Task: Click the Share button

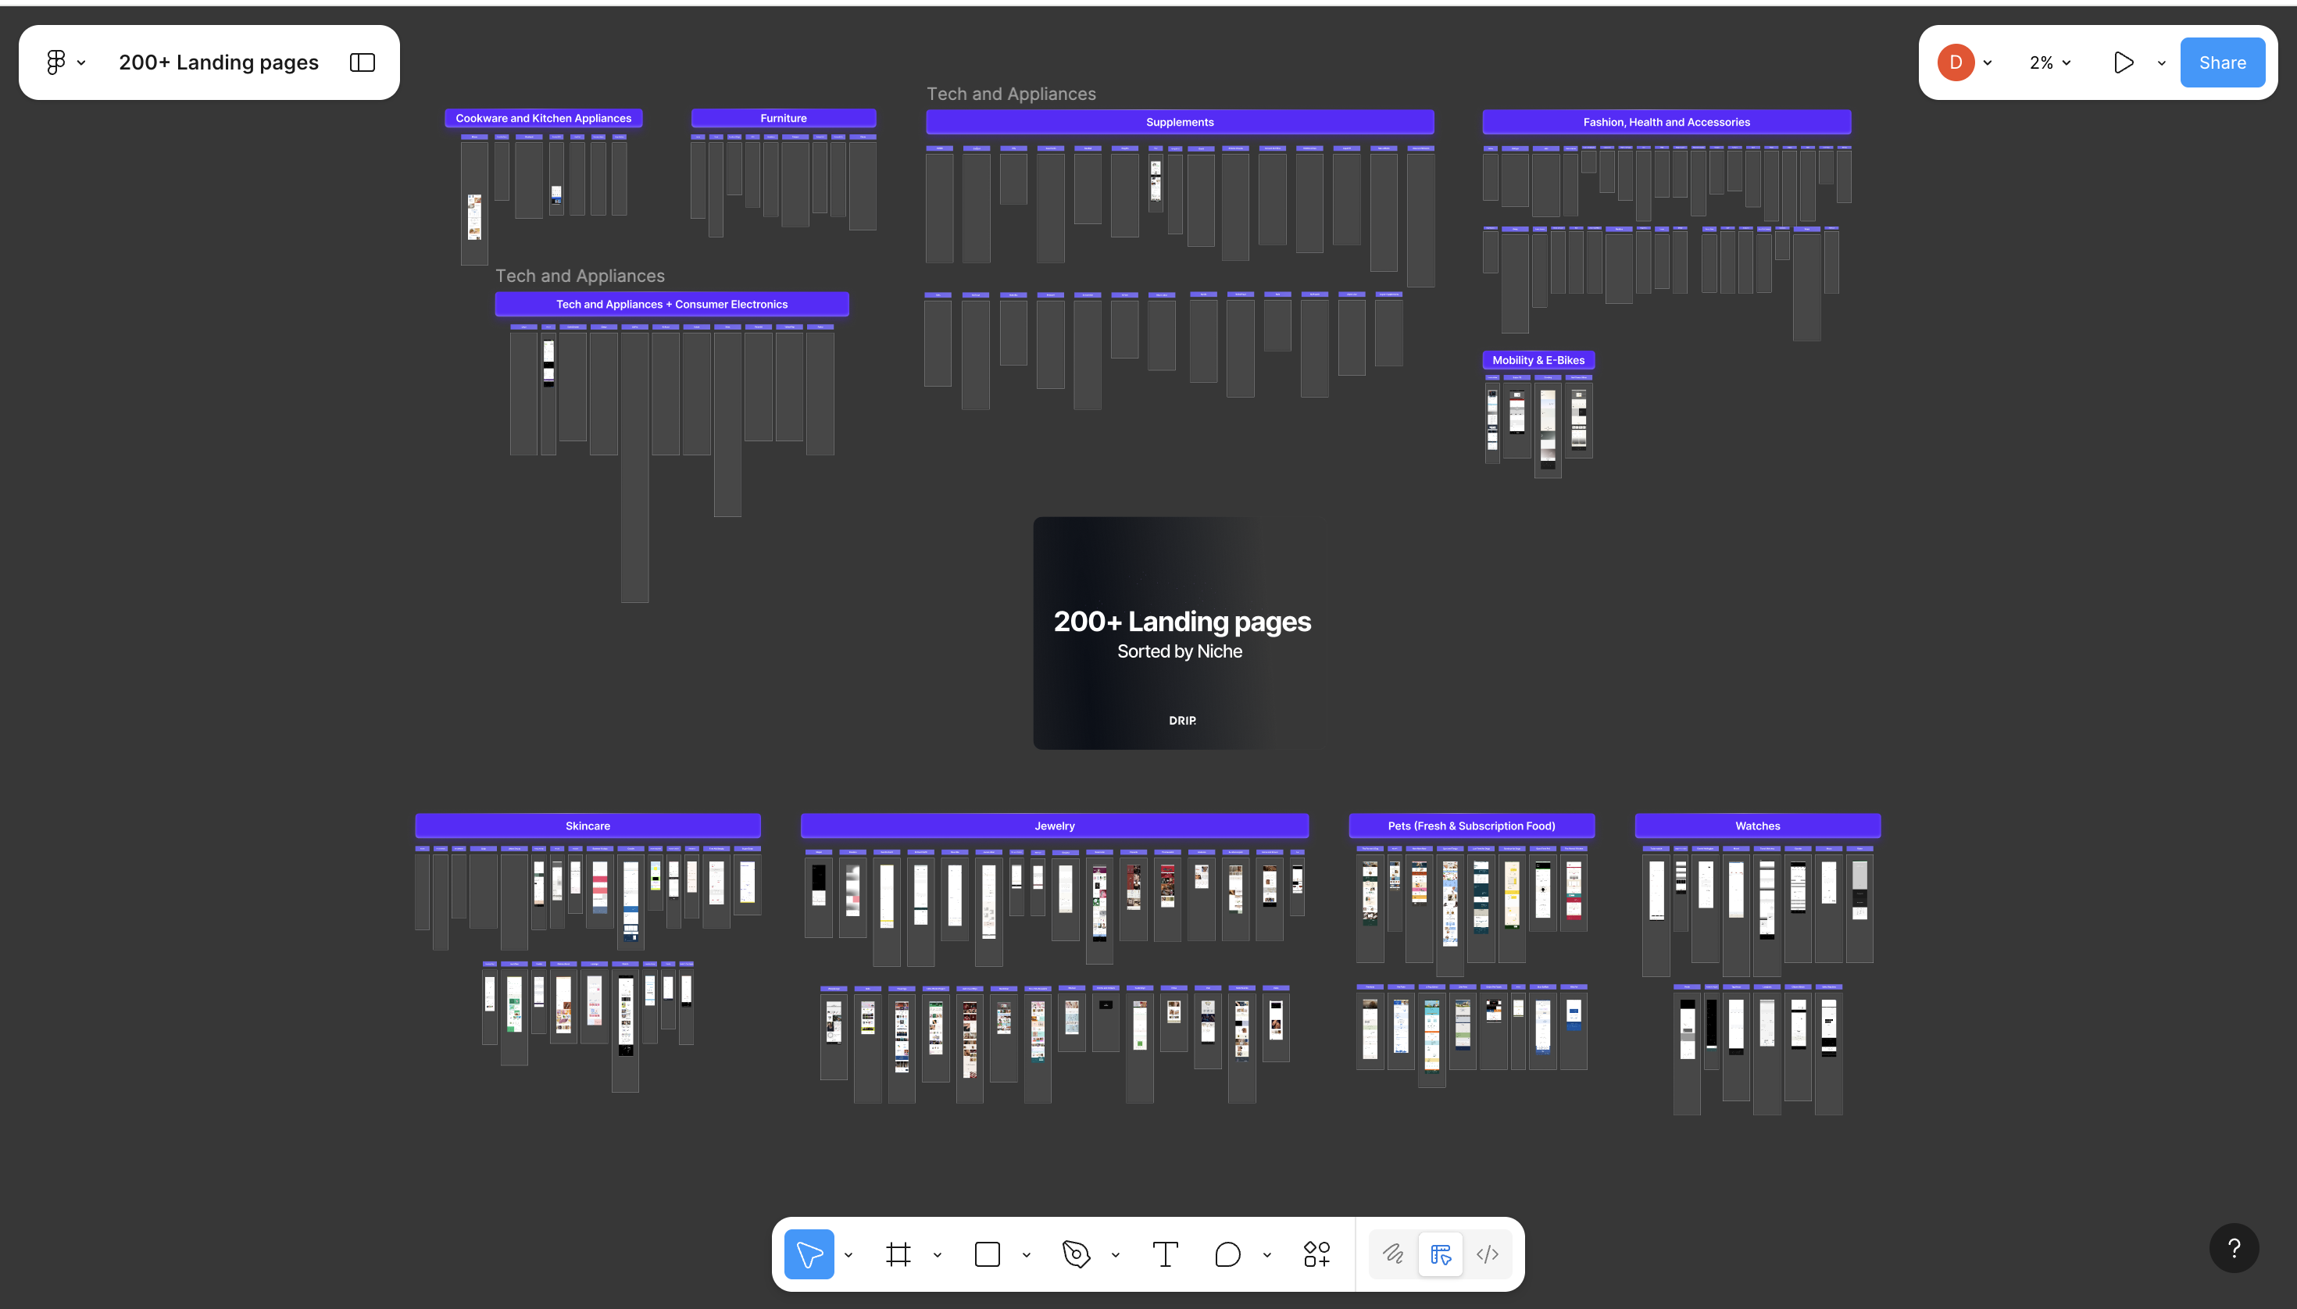Action: (2221, 62)
